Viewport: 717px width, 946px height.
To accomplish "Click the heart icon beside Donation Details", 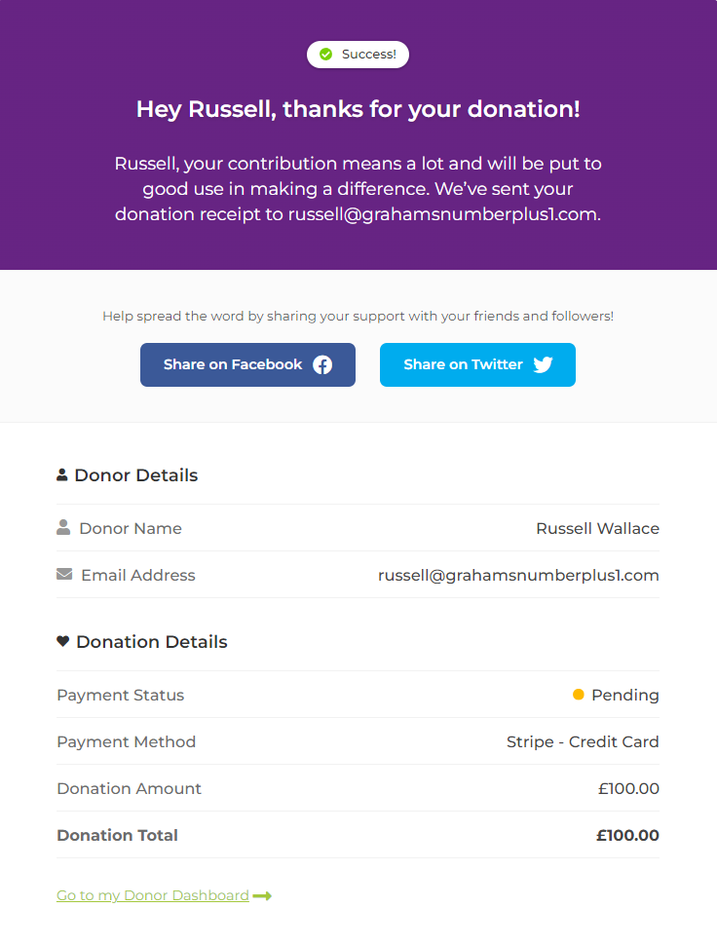I will (63, 642).
